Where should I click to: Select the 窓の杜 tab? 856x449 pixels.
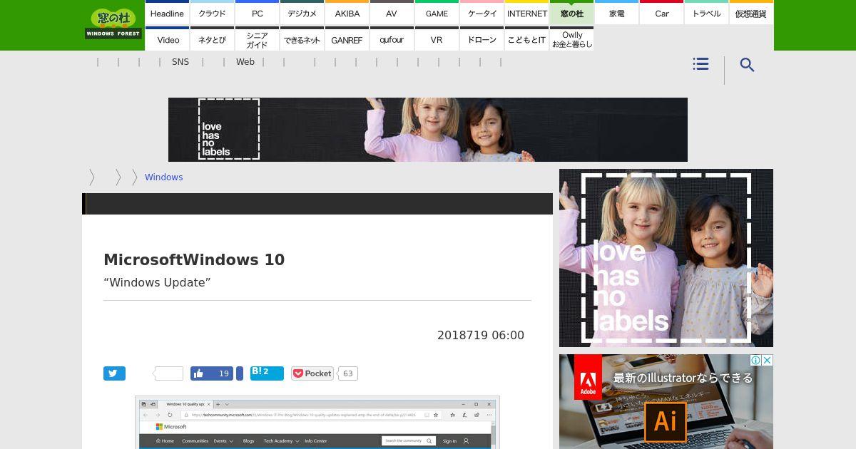[571, 13]
